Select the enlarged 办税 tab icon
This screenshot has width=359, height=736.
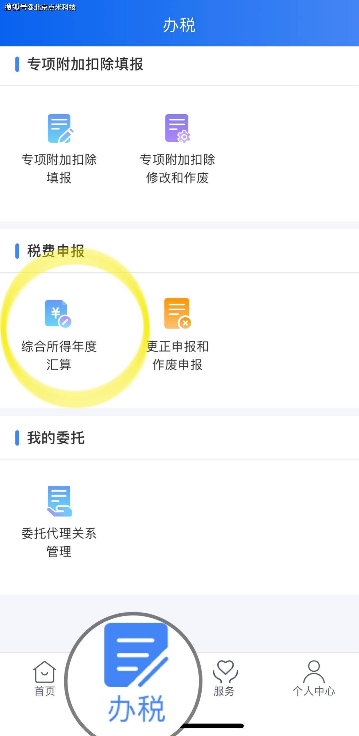[136, 655]
